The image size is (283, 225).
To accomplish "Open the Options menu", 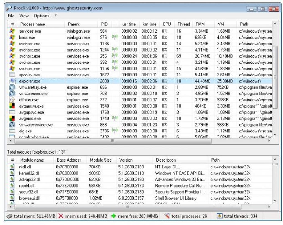I will pos(41,16).
